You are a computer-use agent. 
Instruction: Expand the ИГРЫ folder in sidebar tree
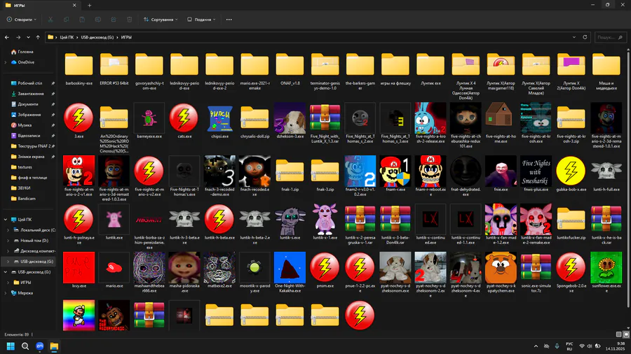pyautogui.click(x=8, y=283)
